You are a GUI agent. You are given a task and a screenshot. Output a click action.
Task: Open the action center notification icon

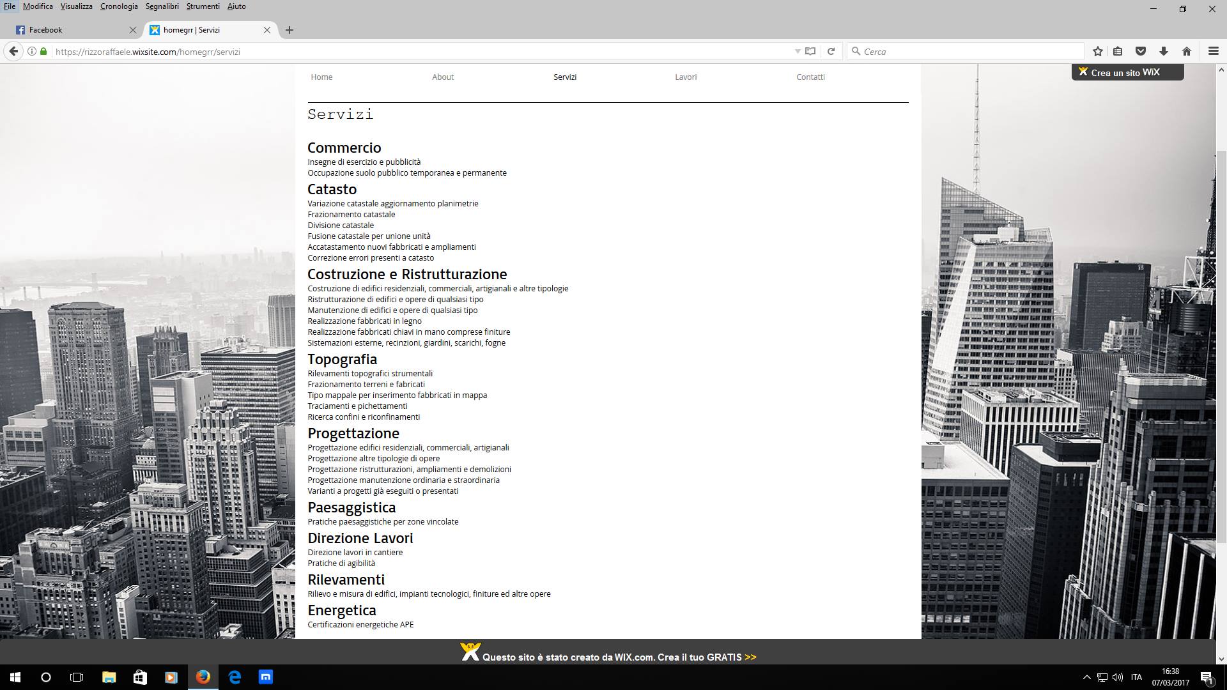coord(1207,677)
